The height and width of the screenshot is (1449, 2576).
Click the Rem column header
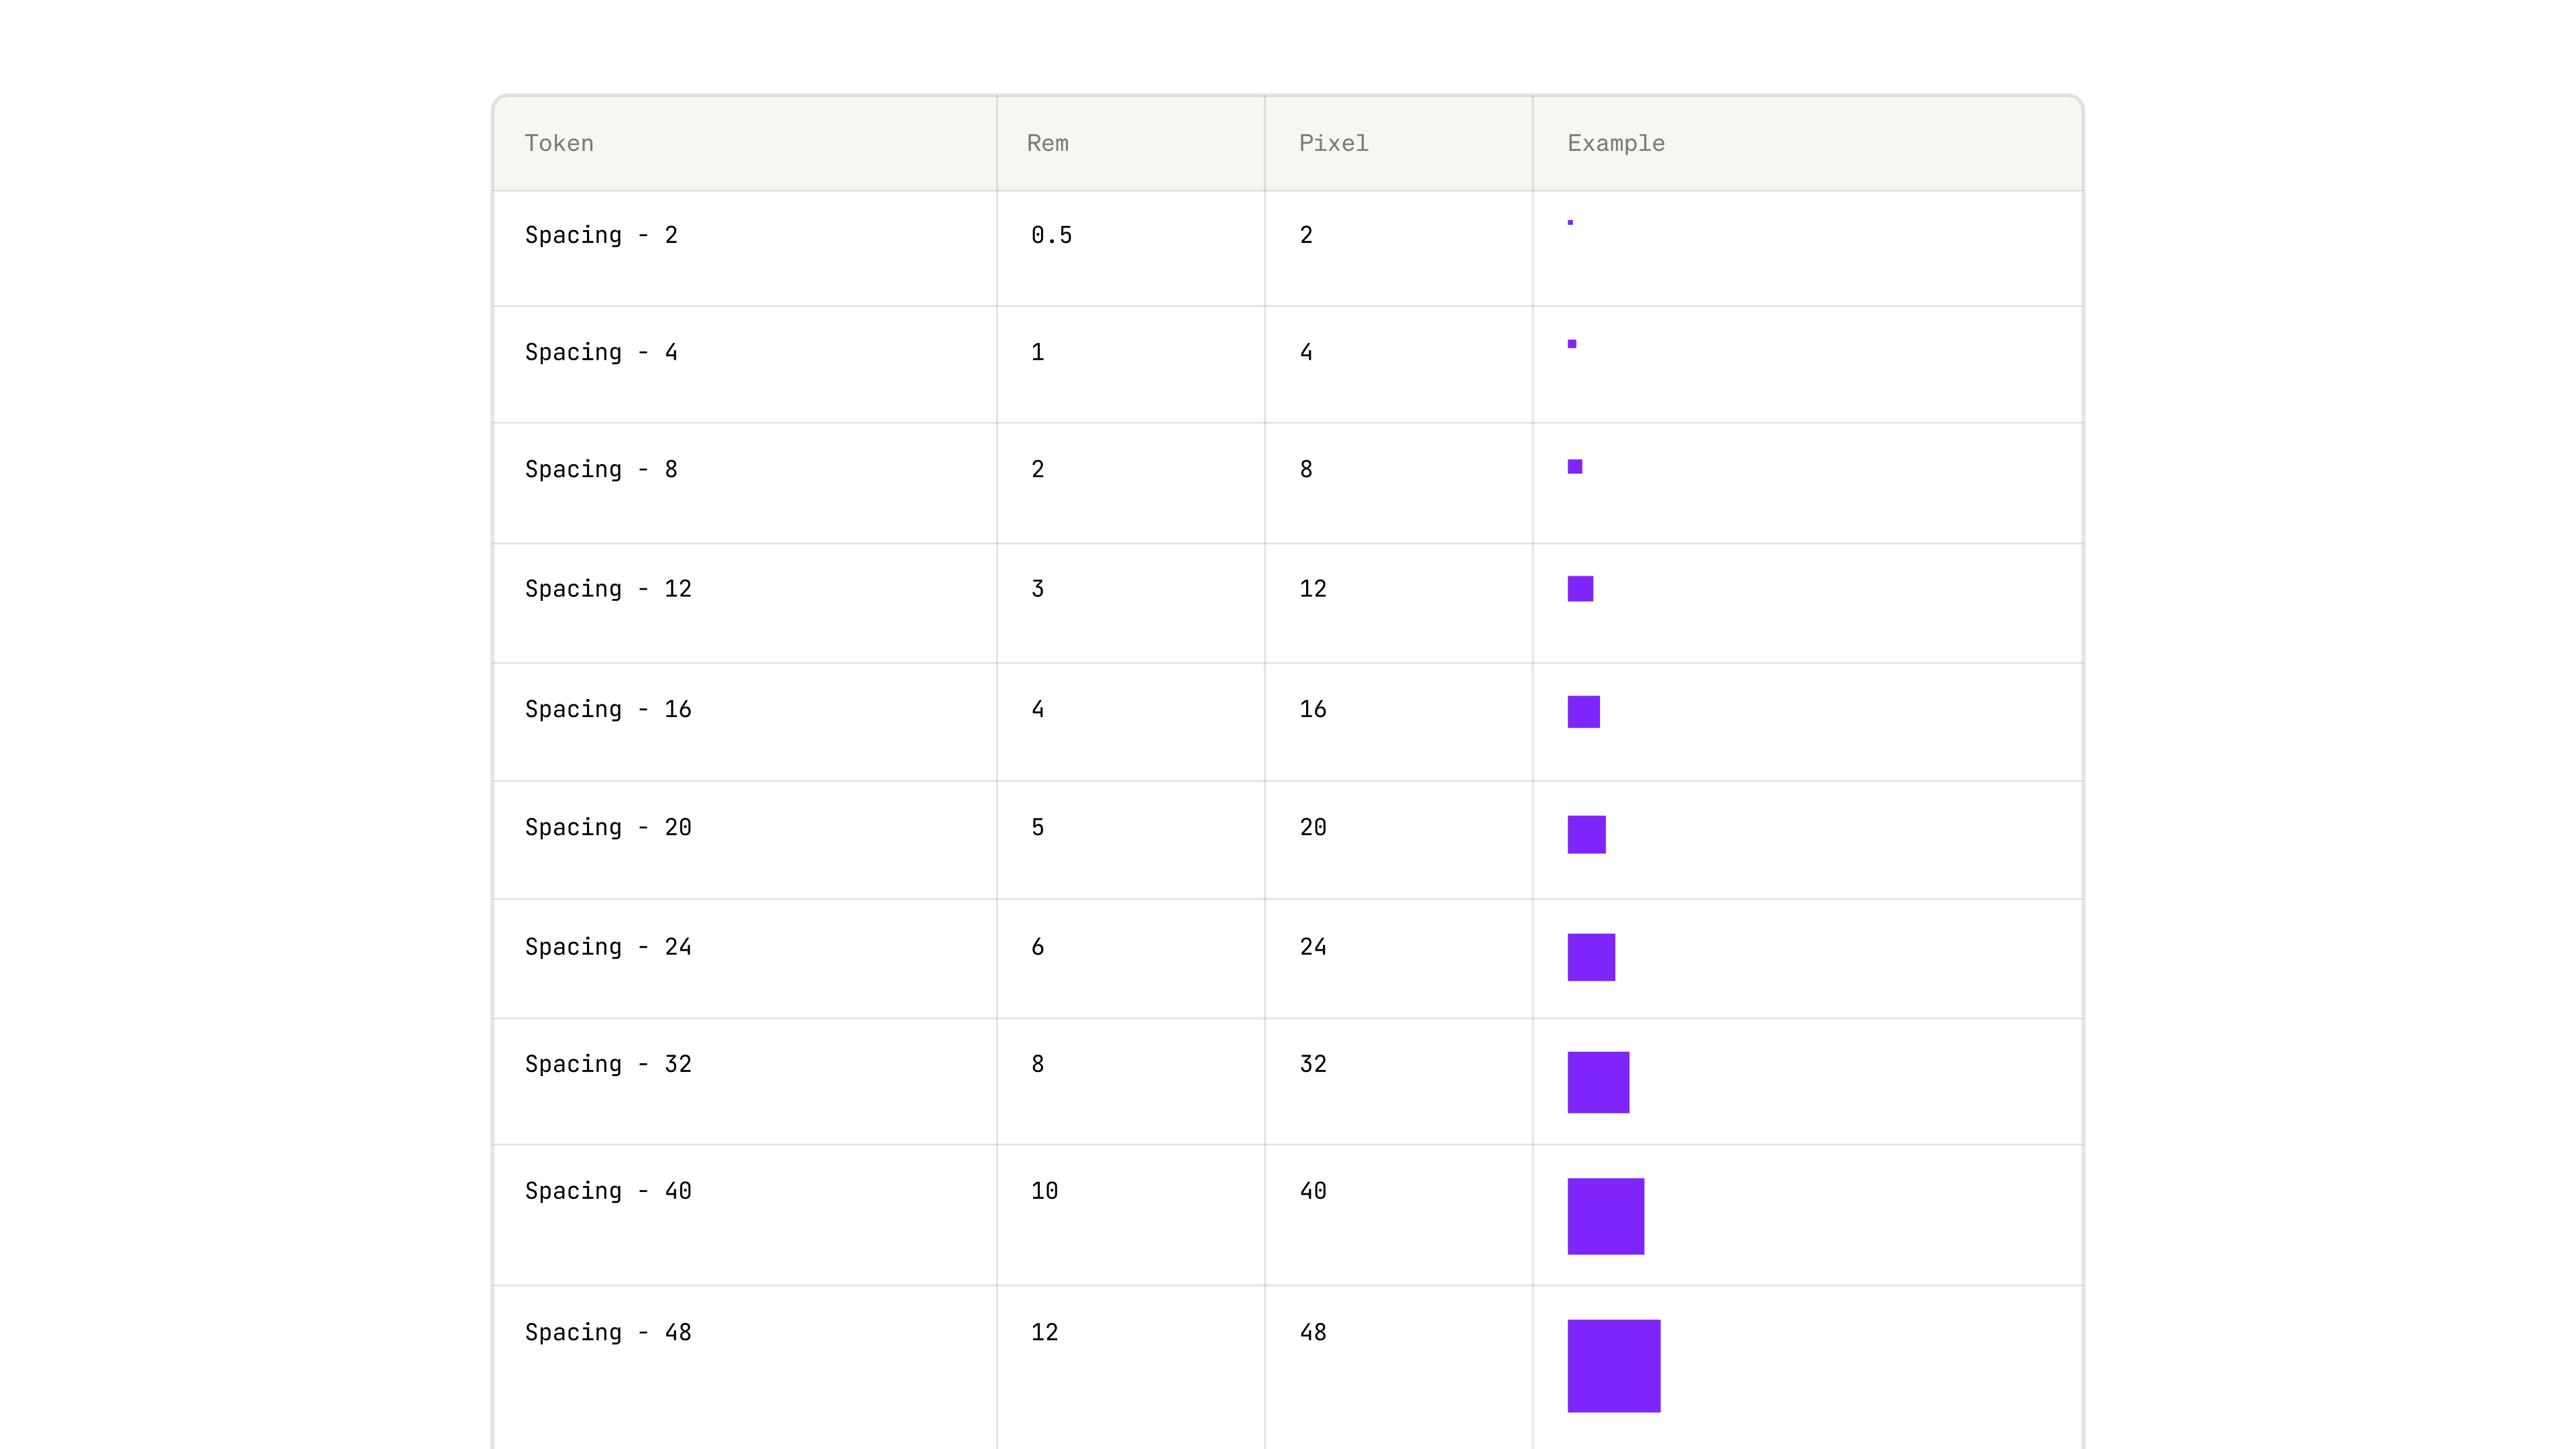pos(1047,143)
